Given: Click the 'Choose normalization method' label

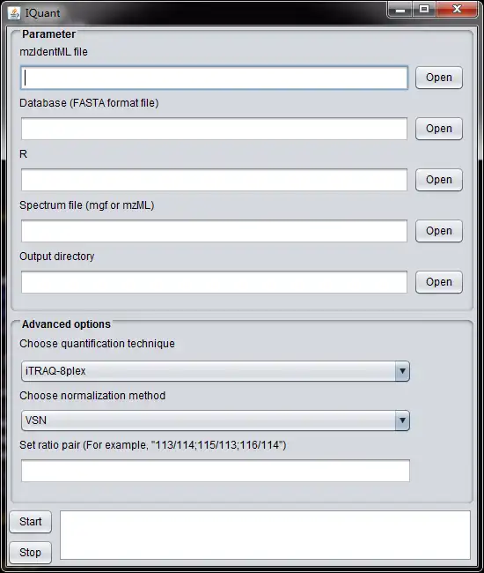Looking at the screenshot, I should pos(92,396).
